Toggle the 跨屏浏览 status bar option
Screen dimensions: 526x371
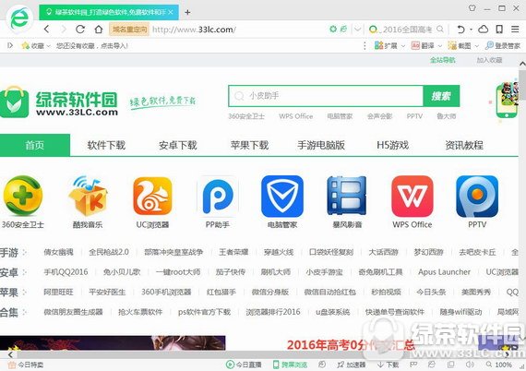click(290, 365)
